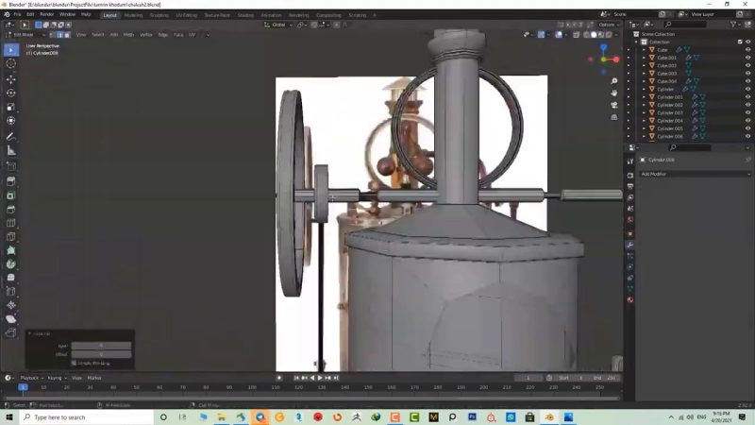Click the zoom magnifier icon in viewport
The height and width of the screenshot is (425, 755).
(x=614, y=81)
